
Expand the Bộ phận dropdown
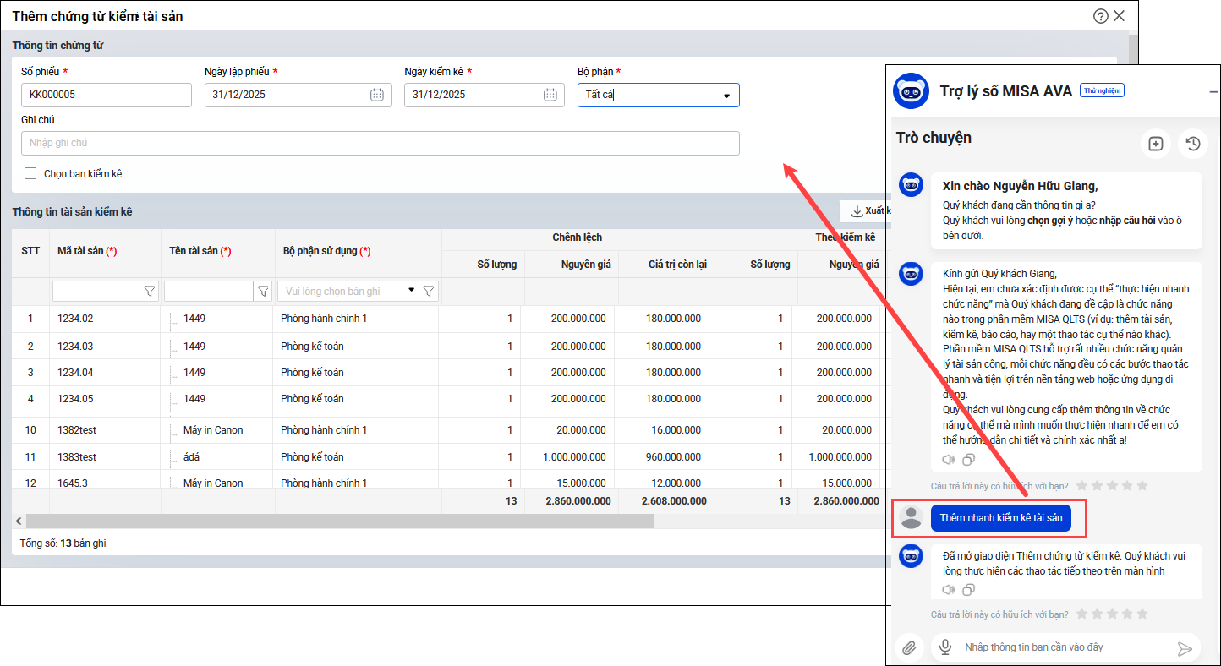(725, 96)
